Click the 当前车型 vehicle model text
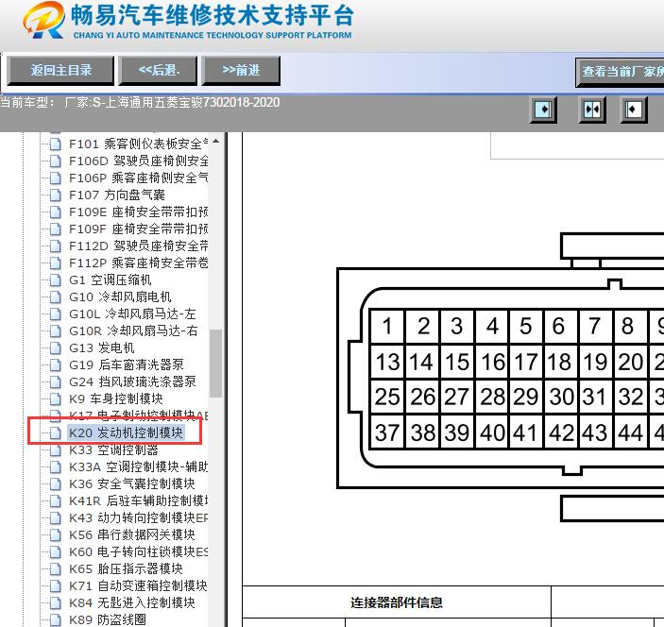 [140, 102]
